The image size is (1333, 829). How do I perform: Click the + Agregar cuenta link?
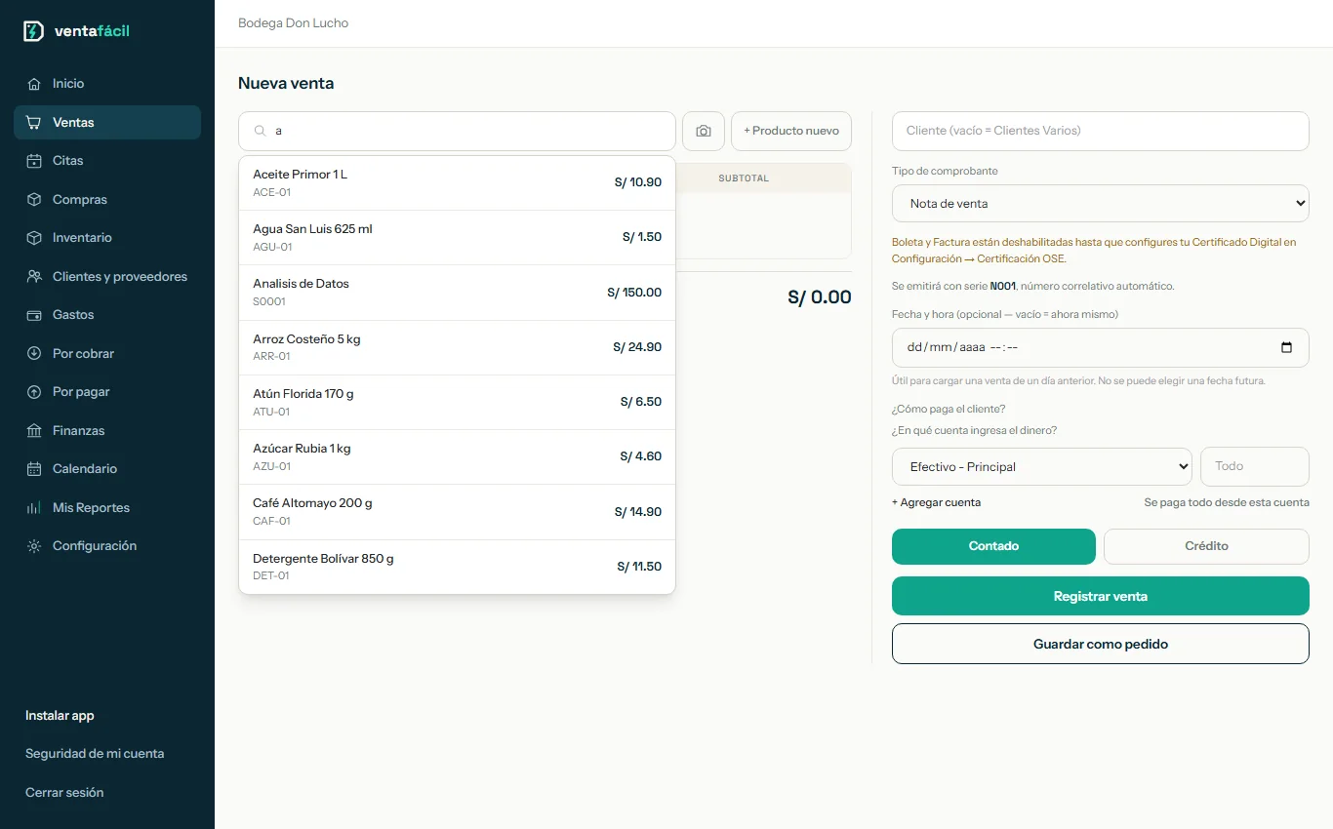[x=936, y=502]
